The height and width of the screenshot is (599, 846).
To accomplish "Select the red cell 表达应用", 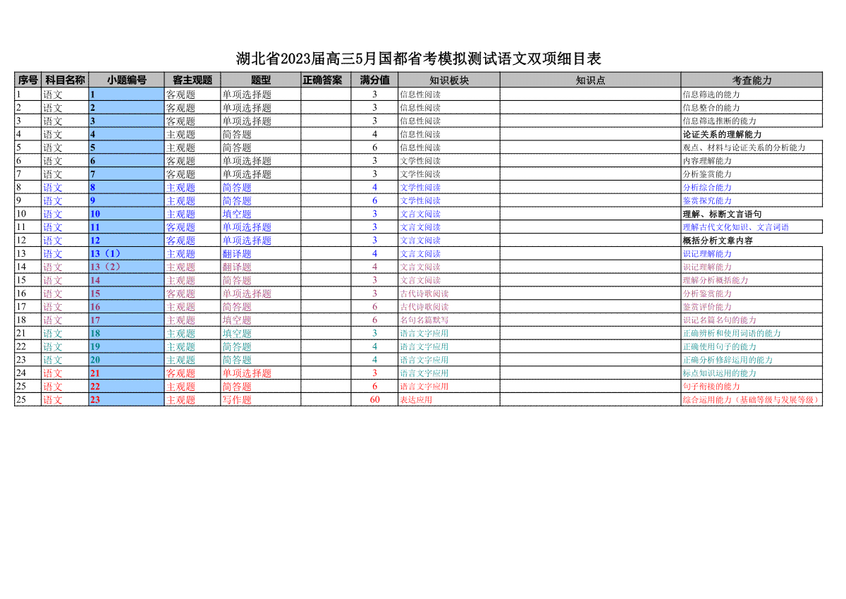I will pos(449,400).
